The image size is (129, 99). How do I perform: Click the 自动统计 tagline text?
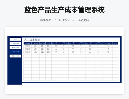coord(64,20)
